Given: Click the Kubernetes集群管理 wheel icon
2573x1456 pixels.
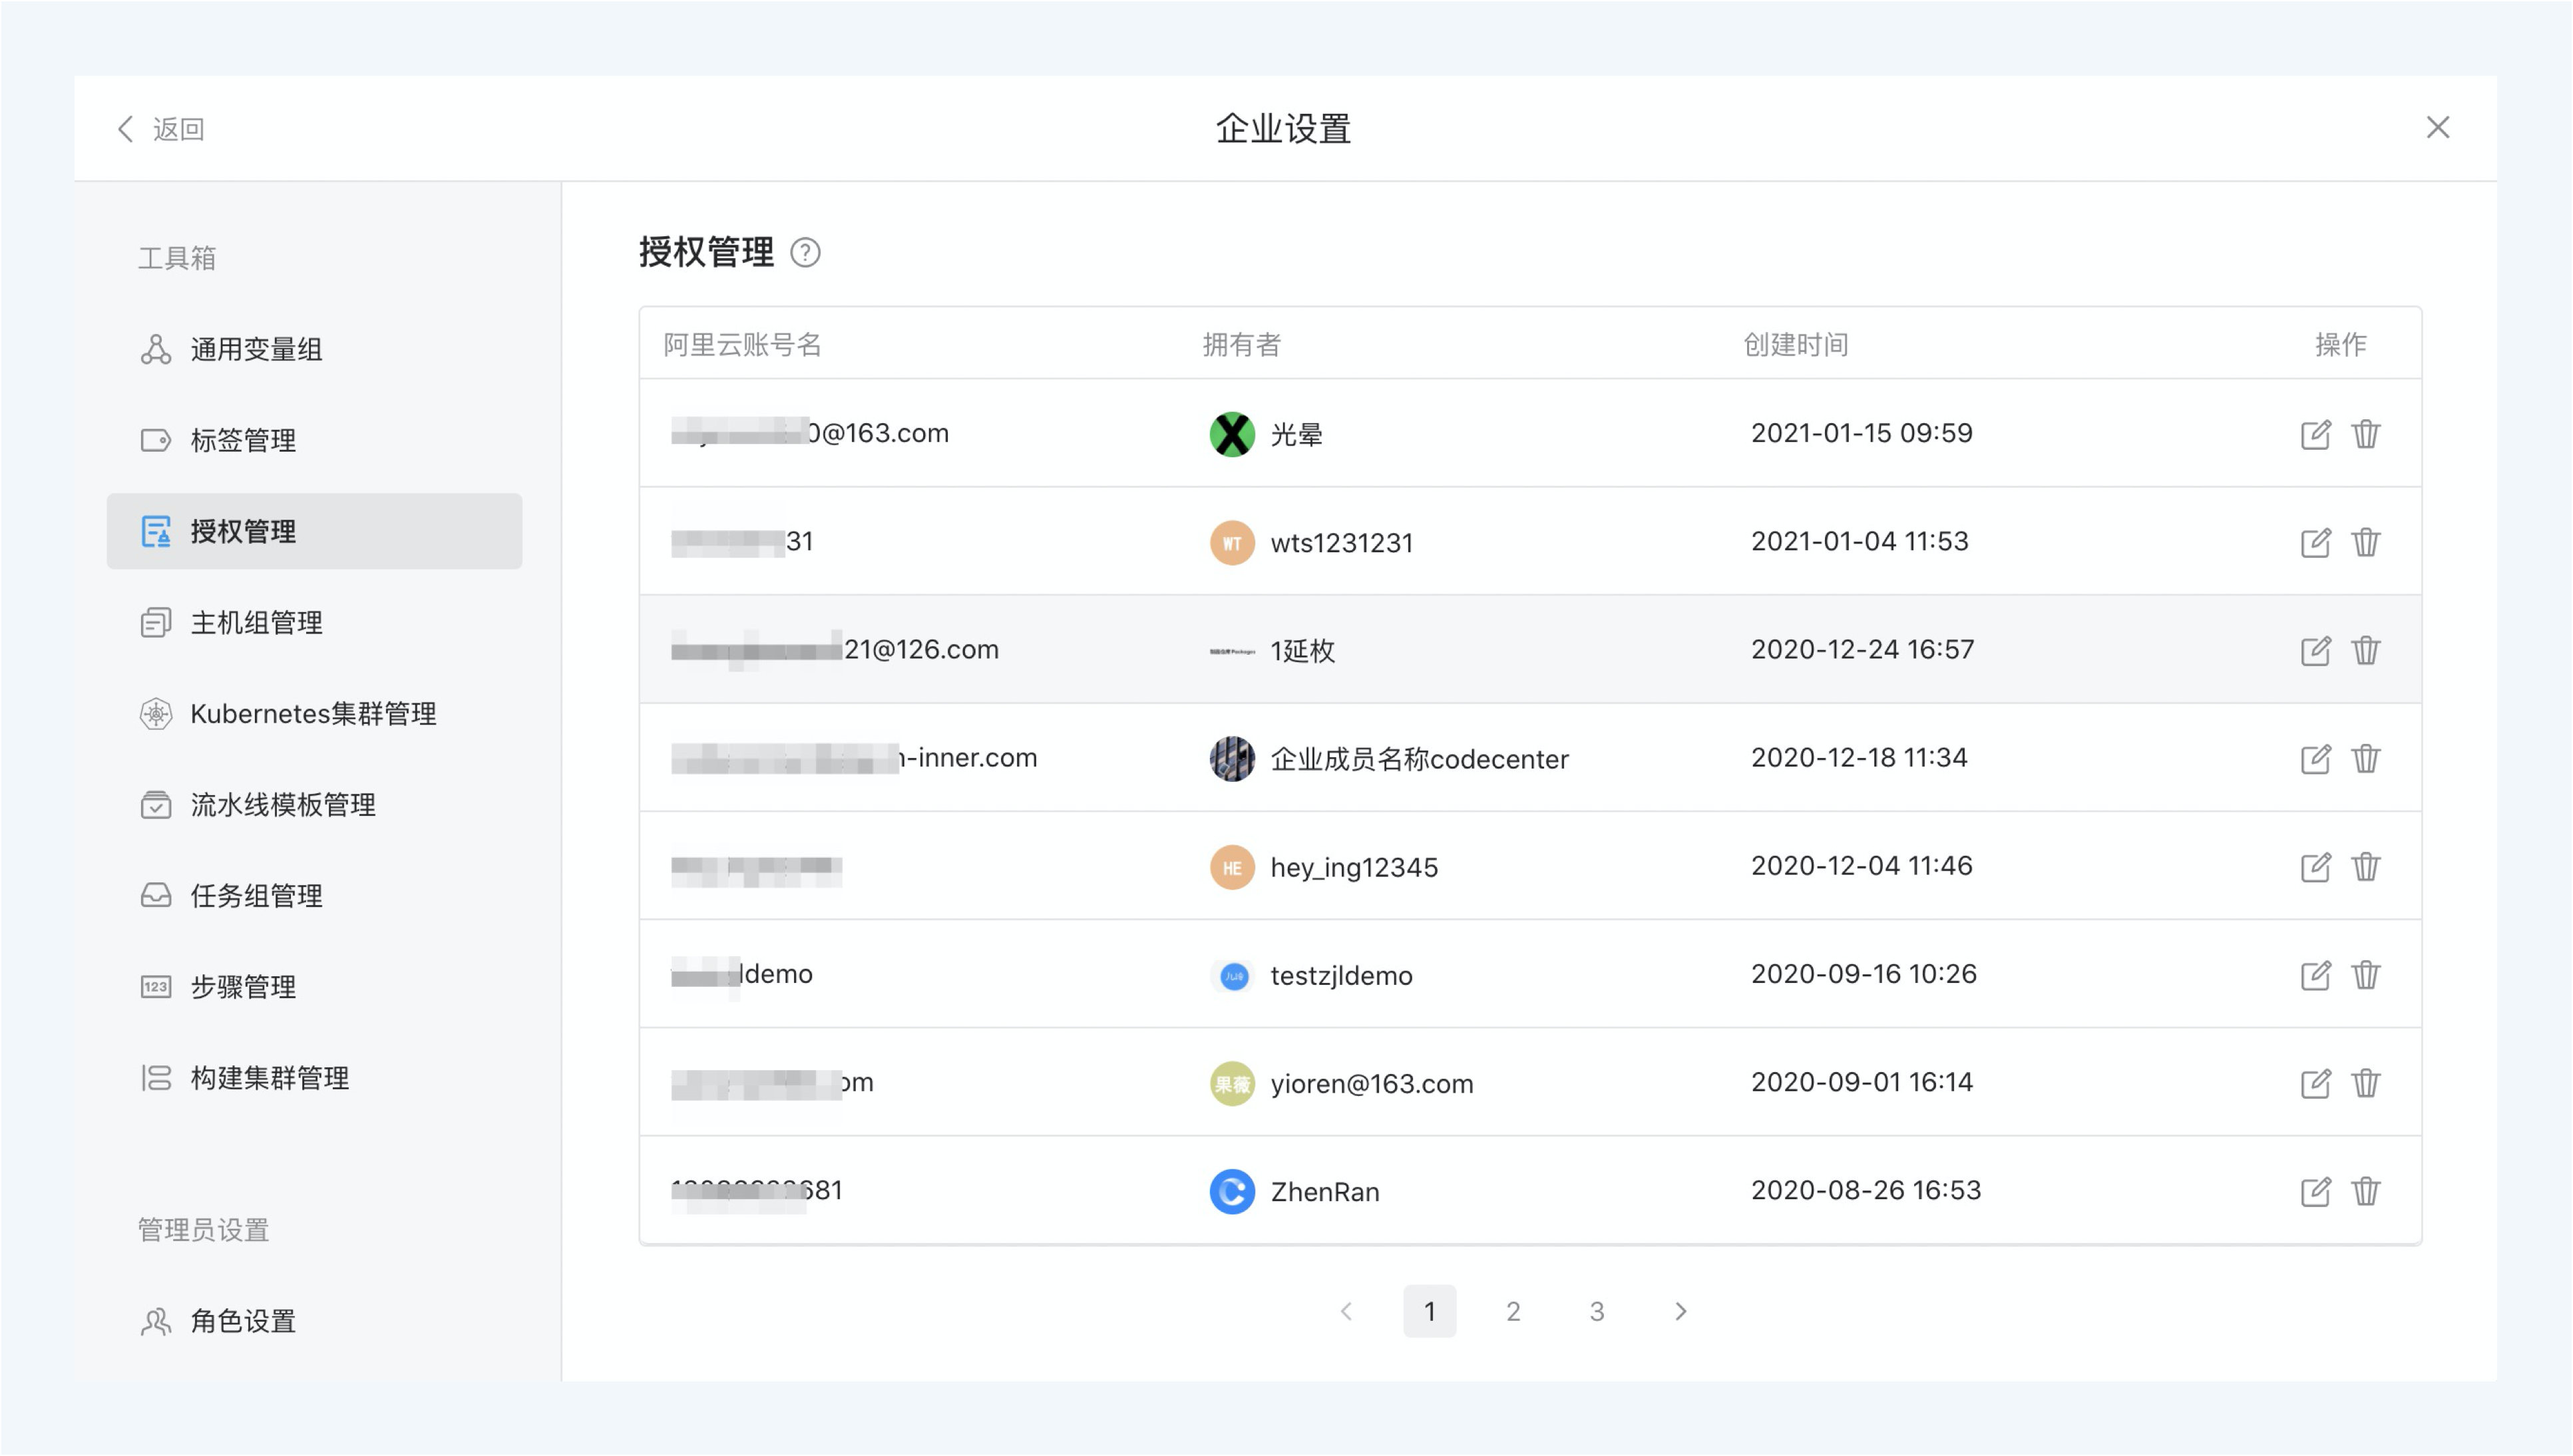Looking at the screenshot, I should click(x=155, y=714).
